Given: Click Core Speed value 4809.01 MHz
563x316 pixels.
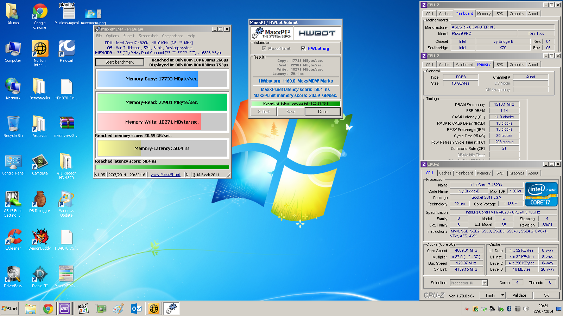Looking at the screenshot, I should pyautogui.click(x=466, y=250).
